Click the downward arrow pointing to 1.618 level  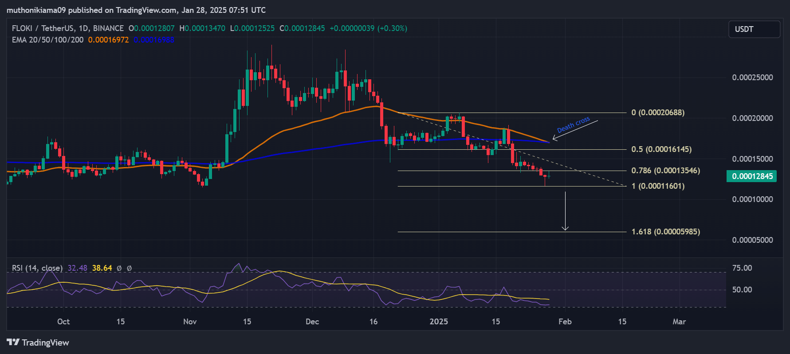click(x=565, y=211)
